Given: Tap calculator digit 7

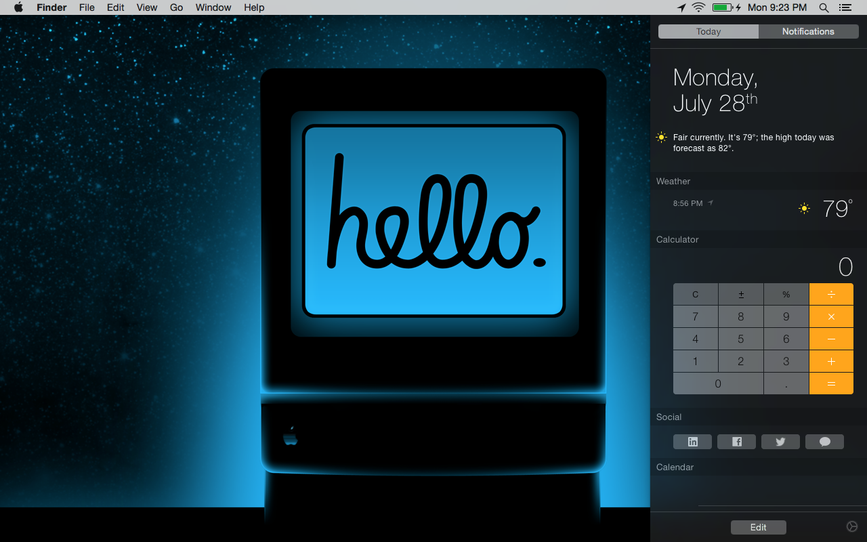Looking at the screenshot, I should point(696,316).
